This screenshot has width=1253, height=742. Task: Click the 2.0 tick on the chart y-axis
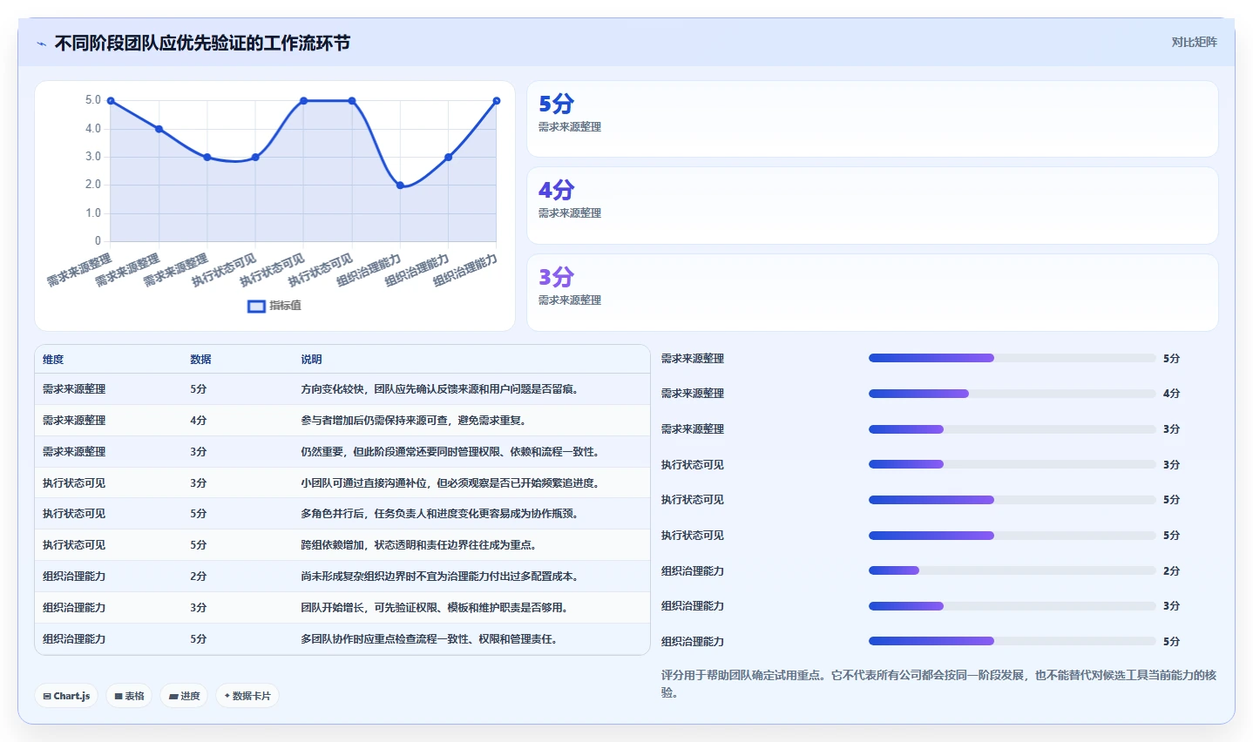coord(93,185)
